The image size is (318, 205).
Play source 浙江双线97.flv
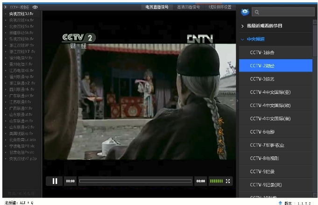coord(22,51)
